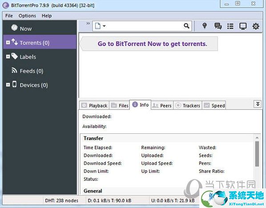The image size is (266, 208).
Task: Click the DHT: 238 nodes status
Action: coord(61,200)
